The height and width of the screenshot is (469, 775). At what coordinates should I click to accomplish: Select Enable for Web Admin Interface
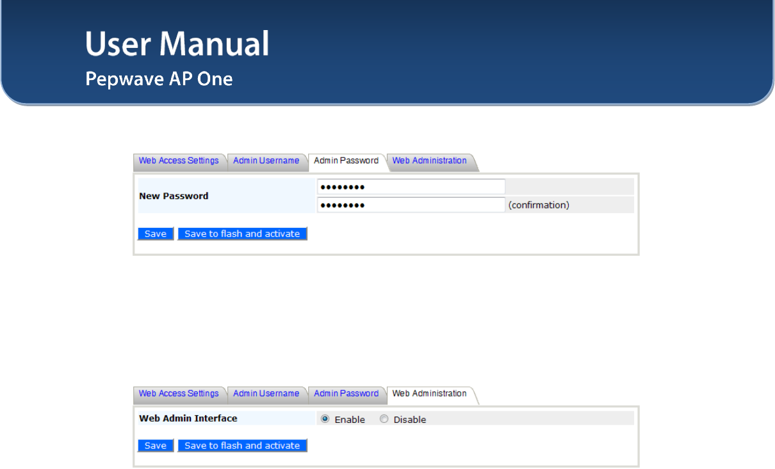(325, 419)
